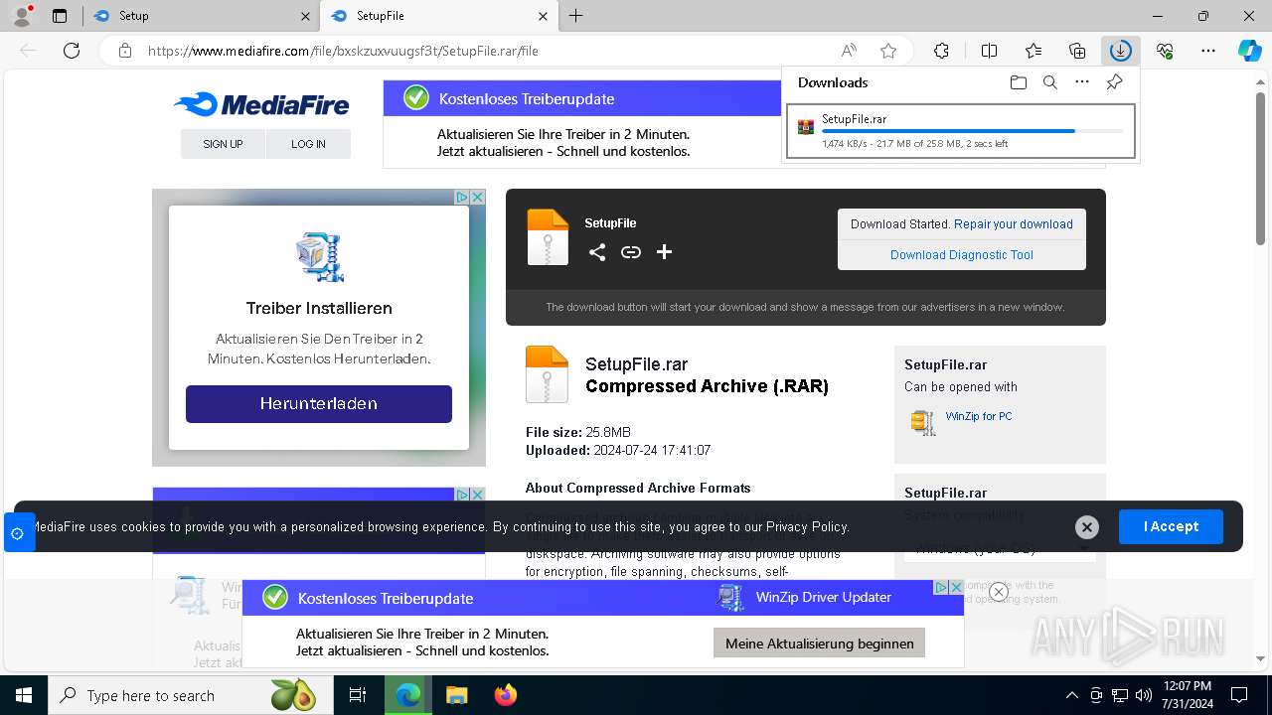Open the browser profile icon
Screen dimensions: 1272x715
21,16
